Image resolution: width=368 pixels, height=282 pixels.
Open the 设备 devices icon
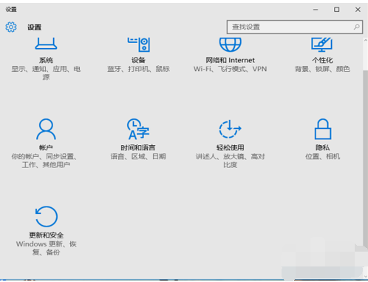139,44
